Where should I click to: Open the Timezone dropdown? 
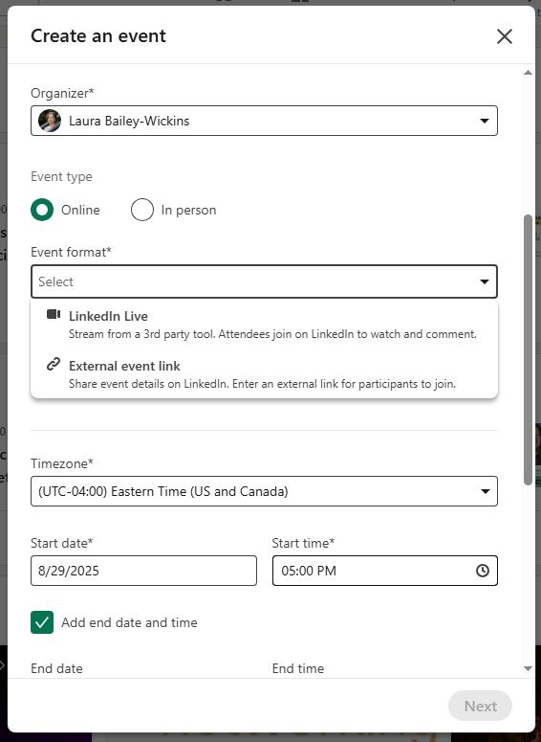[x=264, y=491]
